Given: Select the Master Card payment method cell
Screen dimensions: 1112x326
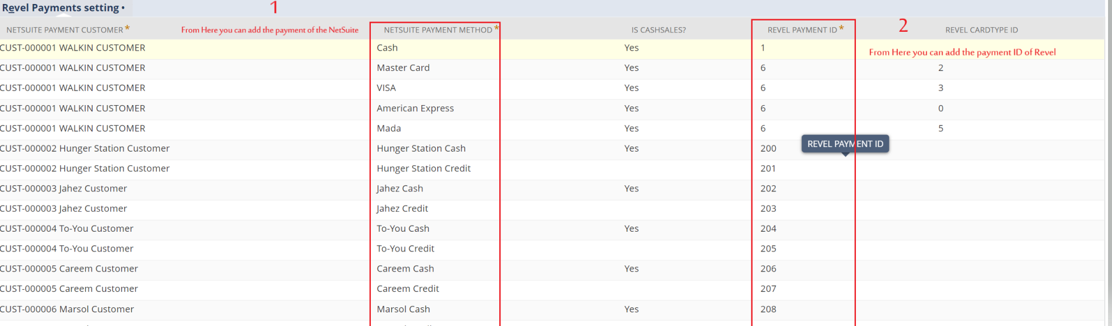Looking at the screenshot, I should pyautogui.click(x=403, y=68).
